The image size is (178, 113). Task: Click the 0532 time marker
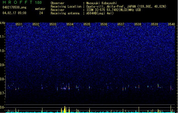point(36,24)
